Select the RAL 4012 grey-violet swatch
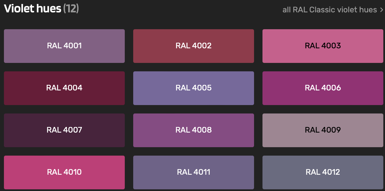 323,172
